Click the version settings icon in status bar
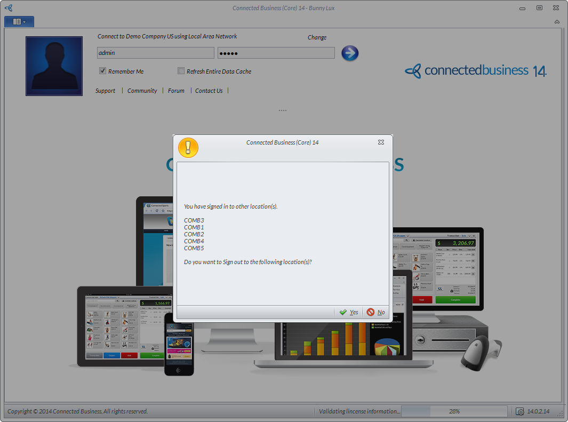The width and height of the screenshot is (568, 422). coord(520,411)
